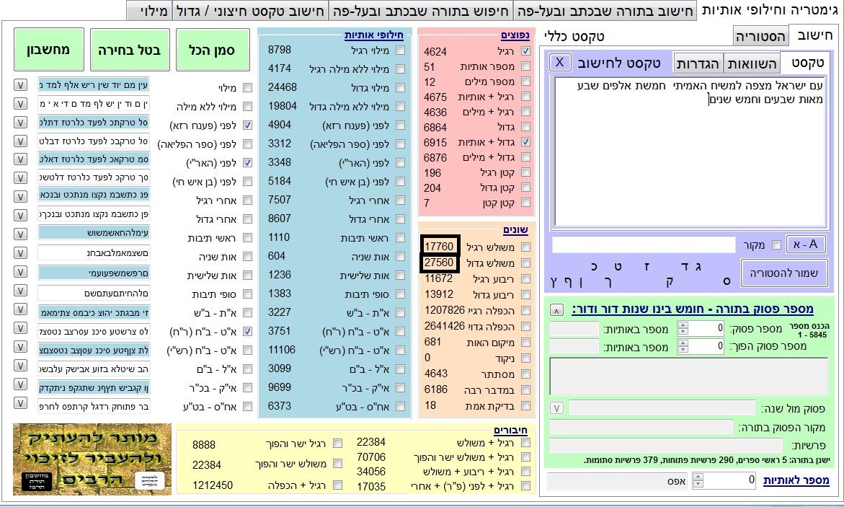
Task: Click the מספר לאותיות link
Action: point(796,481)
